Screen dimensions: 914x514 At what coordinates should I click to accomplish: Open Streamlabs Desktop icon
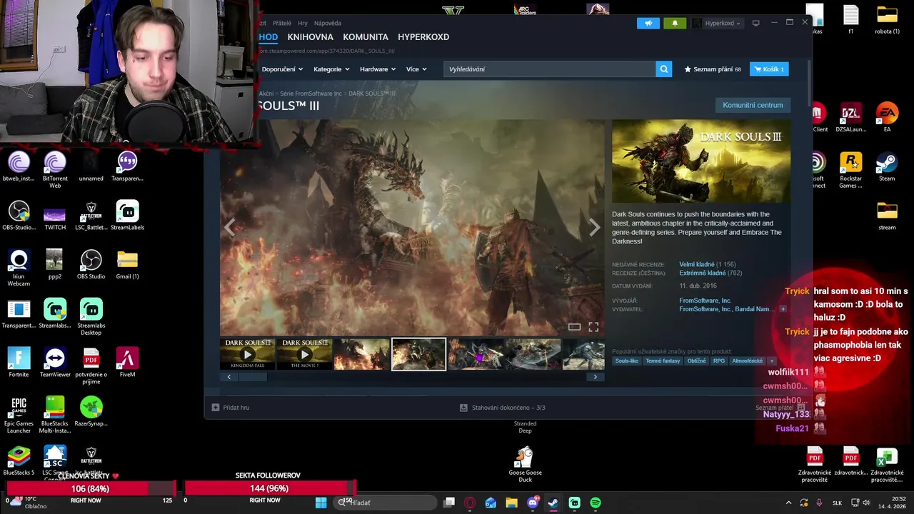[91, 318]
